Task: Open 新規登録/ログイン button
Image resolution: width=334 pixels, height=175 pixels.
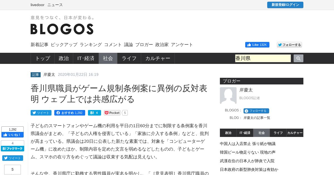Action: click(285, 5)
